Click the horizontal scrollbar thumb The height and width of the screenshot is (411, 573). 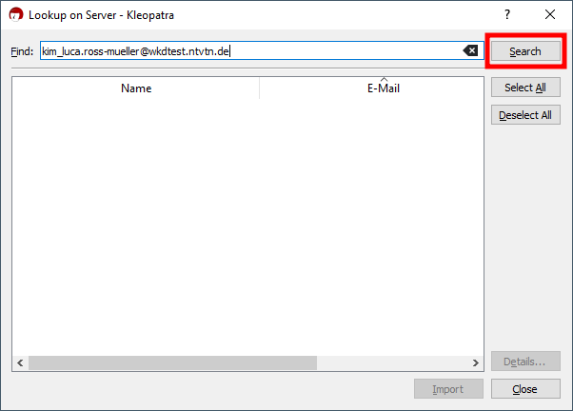pyautogui.click(x=171, y=363)
